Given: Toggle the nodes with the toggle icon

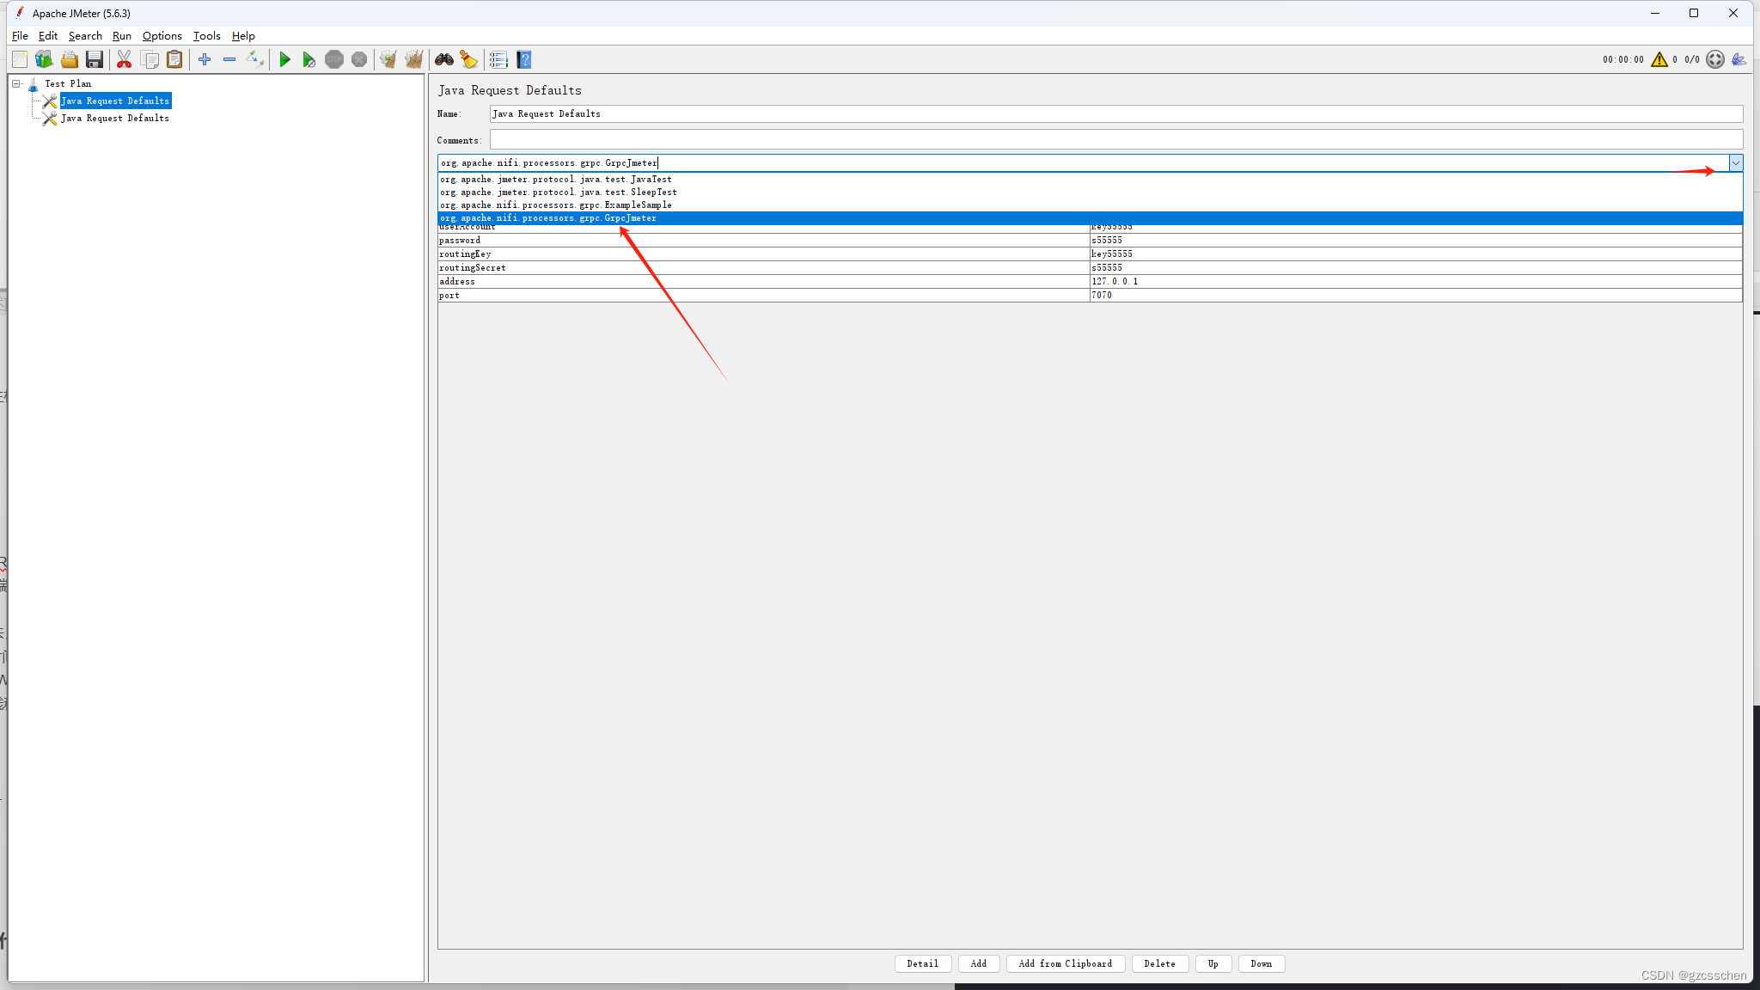Looking at the screenshot, I should pyautogui.click(x=254, y=59).
